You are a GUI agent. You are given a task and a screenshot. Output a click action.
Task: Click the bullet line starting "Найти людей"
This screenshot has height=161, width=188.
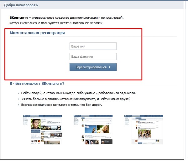tap(79, 93)
